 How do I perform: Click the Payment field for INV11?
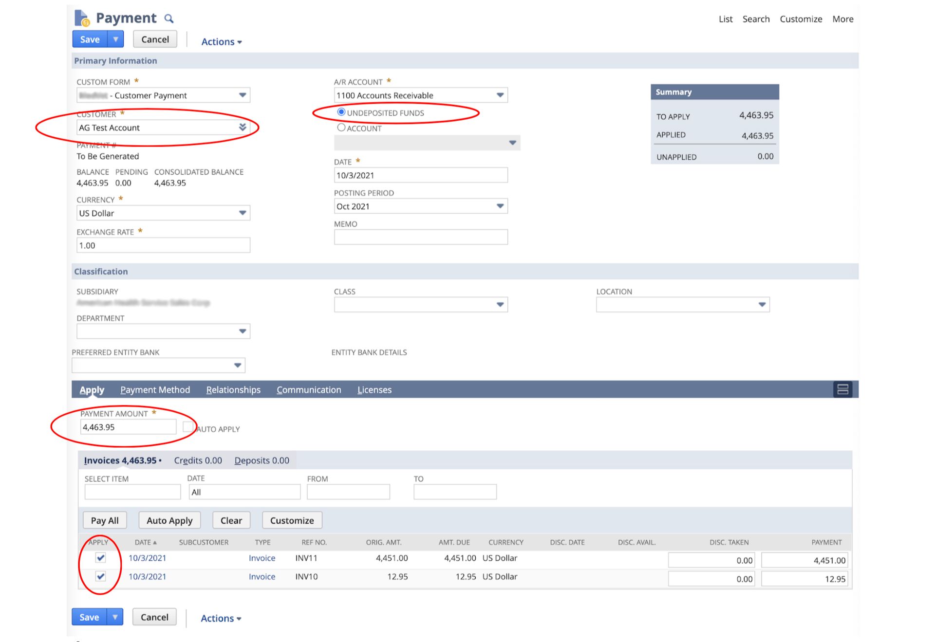(x=804, y=560)
